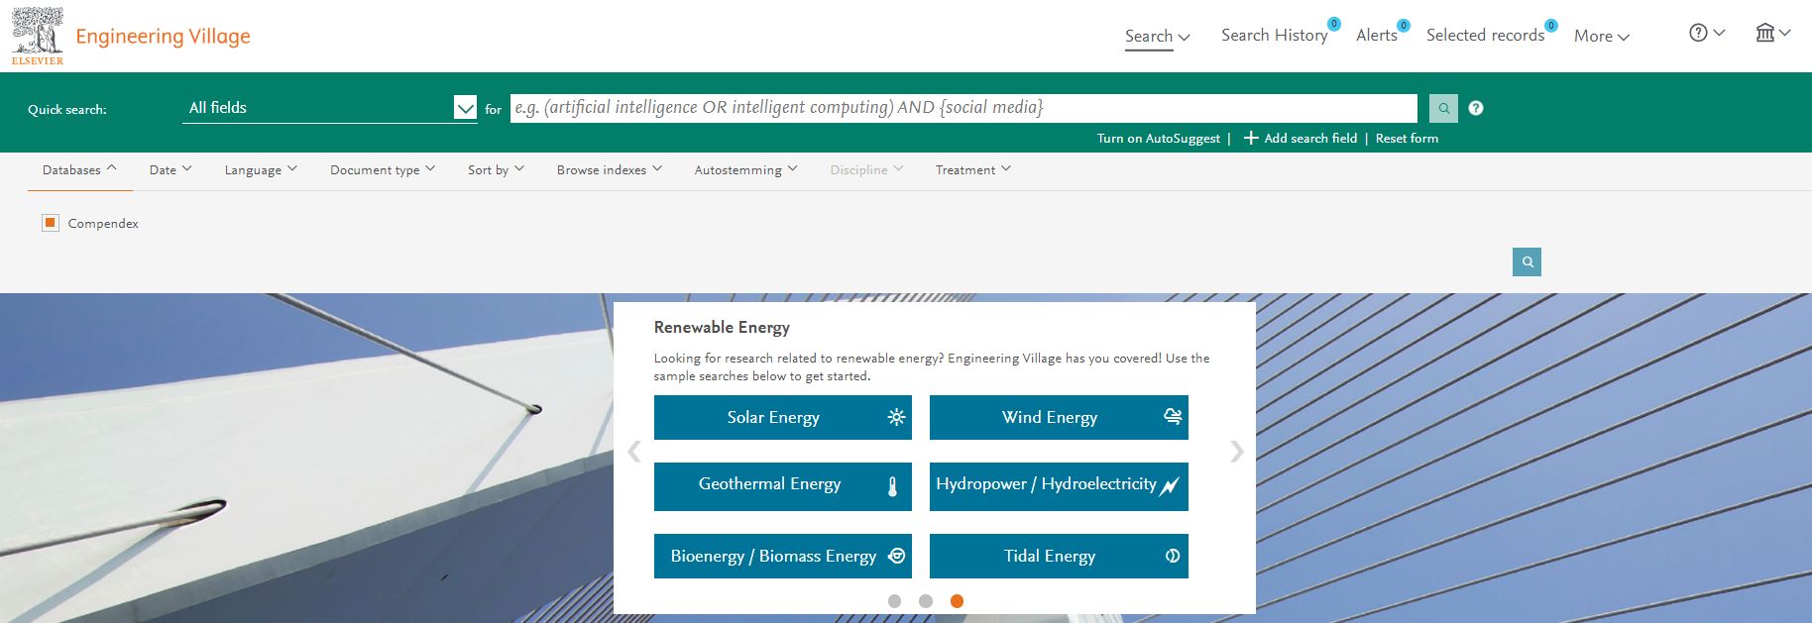The image size is (1812, 623).
Task: Expand the Autostemming options
Action: (745, 169)
